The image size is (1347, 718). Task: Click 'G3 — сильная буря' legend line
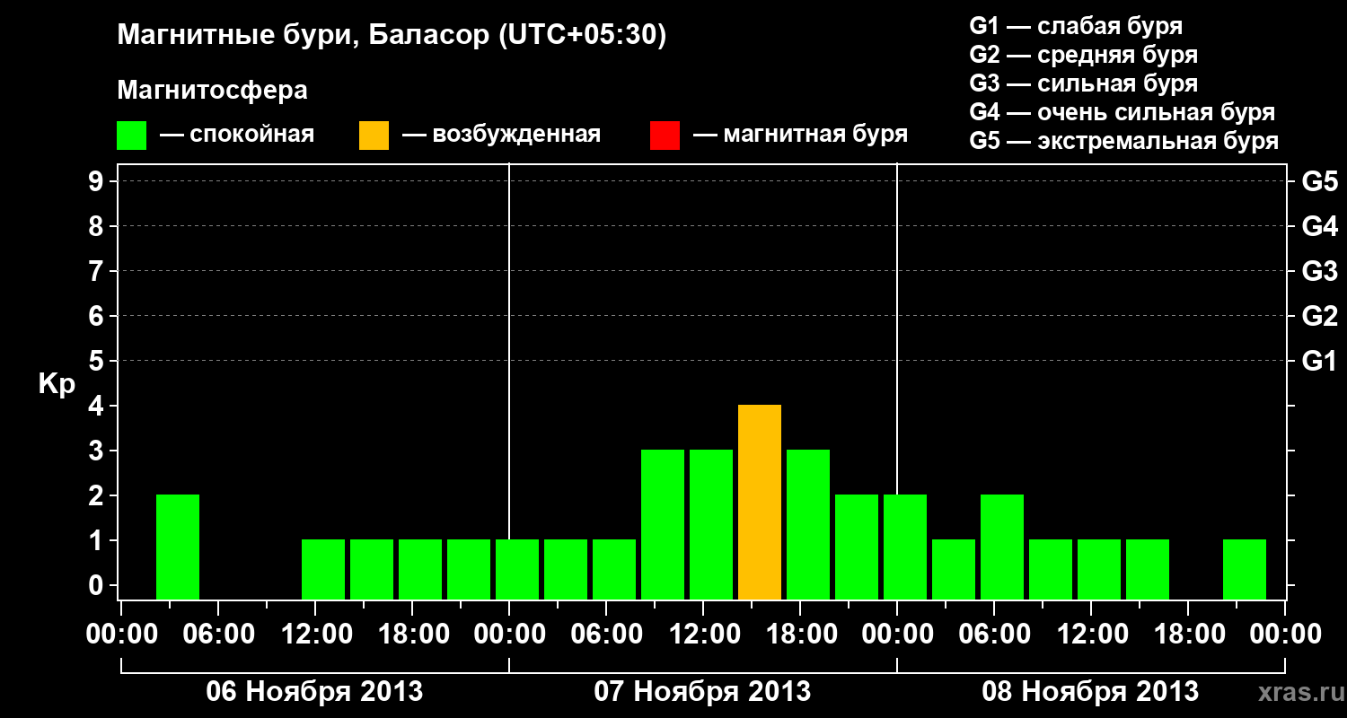coord(1083,83)
